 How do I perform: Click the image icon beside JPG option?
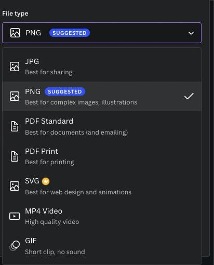coord(15,67)
